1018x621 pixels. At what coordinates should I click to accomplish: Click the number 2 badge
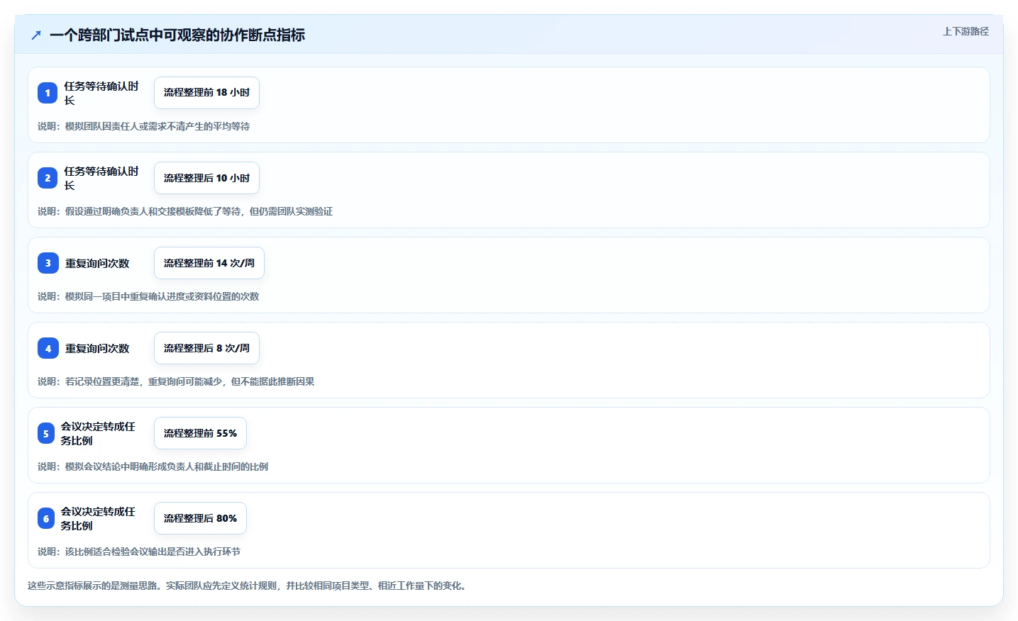coord(48,178)
